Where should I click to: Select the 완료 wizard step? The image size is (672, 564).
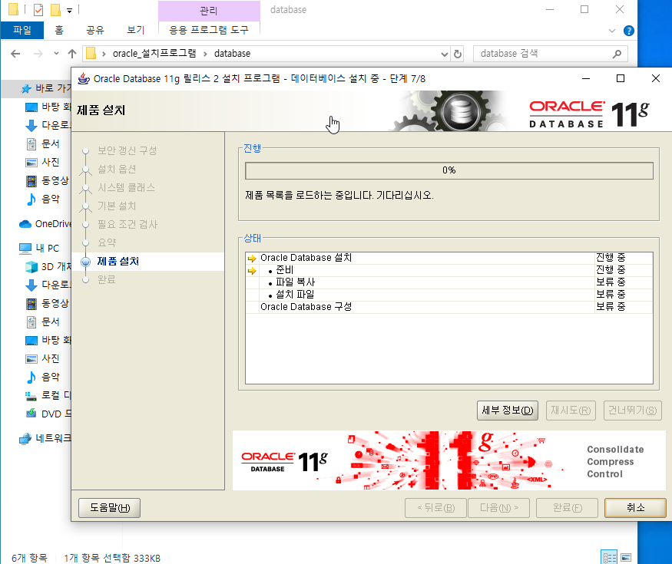(107, 279)
